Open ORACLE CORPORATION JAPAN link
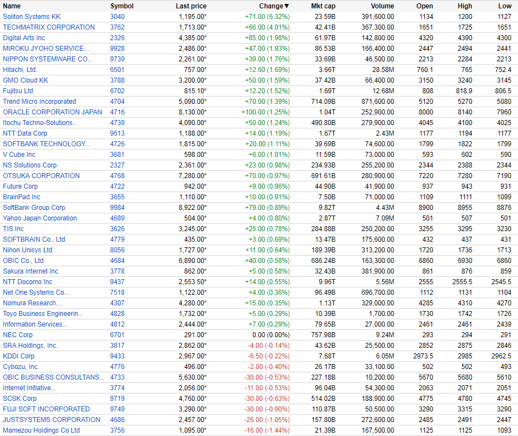Image resolution: width=518 pixels, height=436 pixels. [52, 112]
